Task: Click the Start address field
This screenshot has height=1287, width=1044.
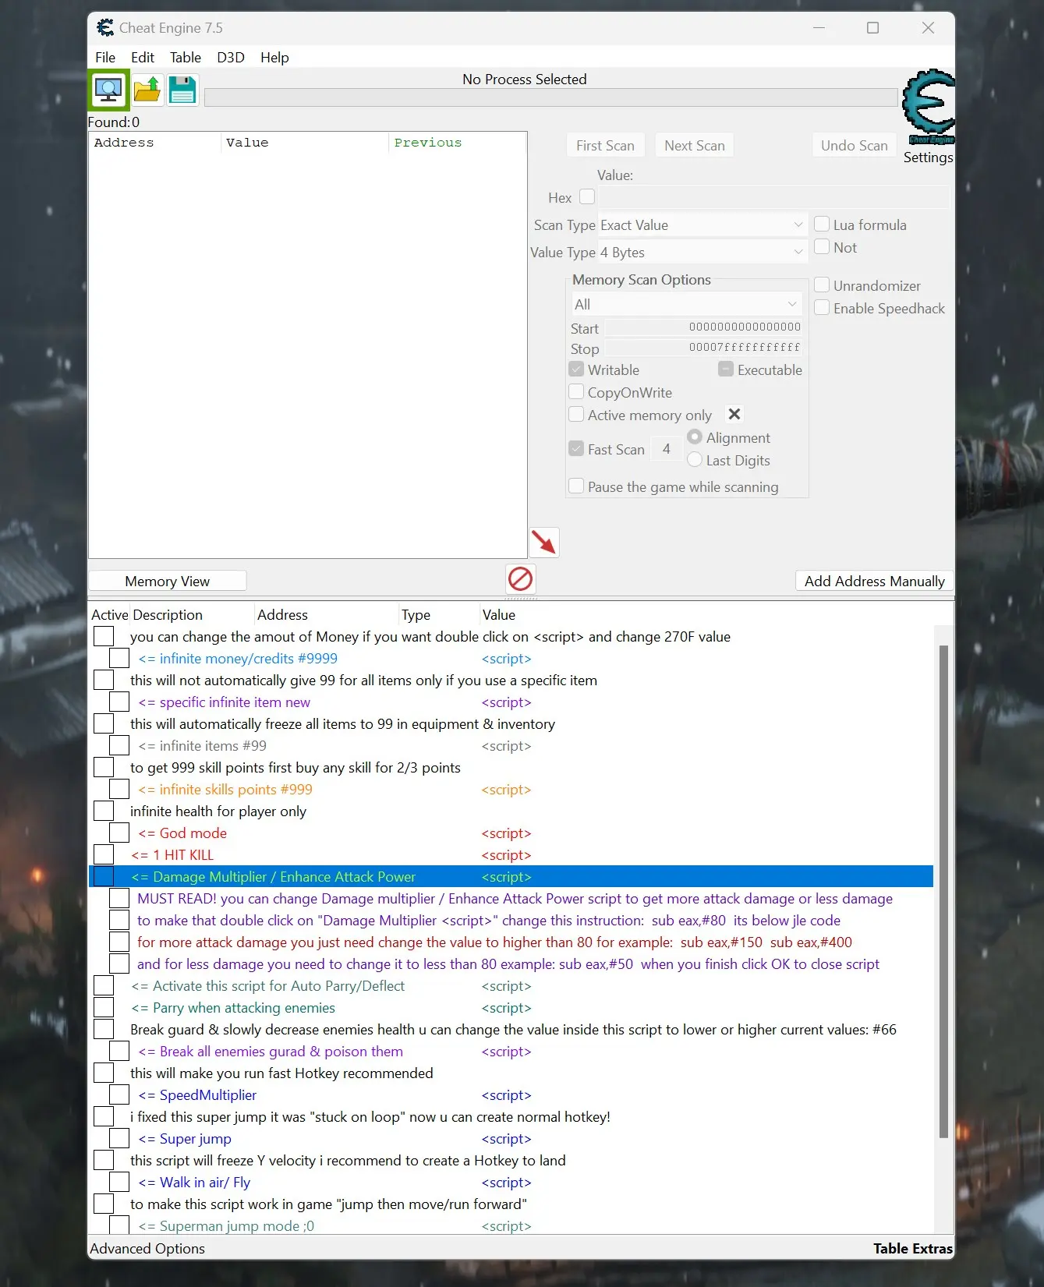Action: 704,327
